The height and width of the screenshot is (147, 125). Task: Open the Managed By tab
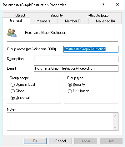click(x=105, y=21)
